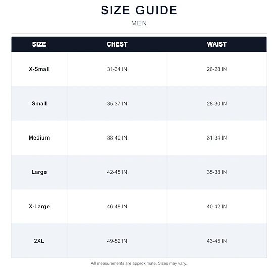Click the 42-45 IN chest cell
Screen dimensions: 278x278
click(x=117, y=172)
